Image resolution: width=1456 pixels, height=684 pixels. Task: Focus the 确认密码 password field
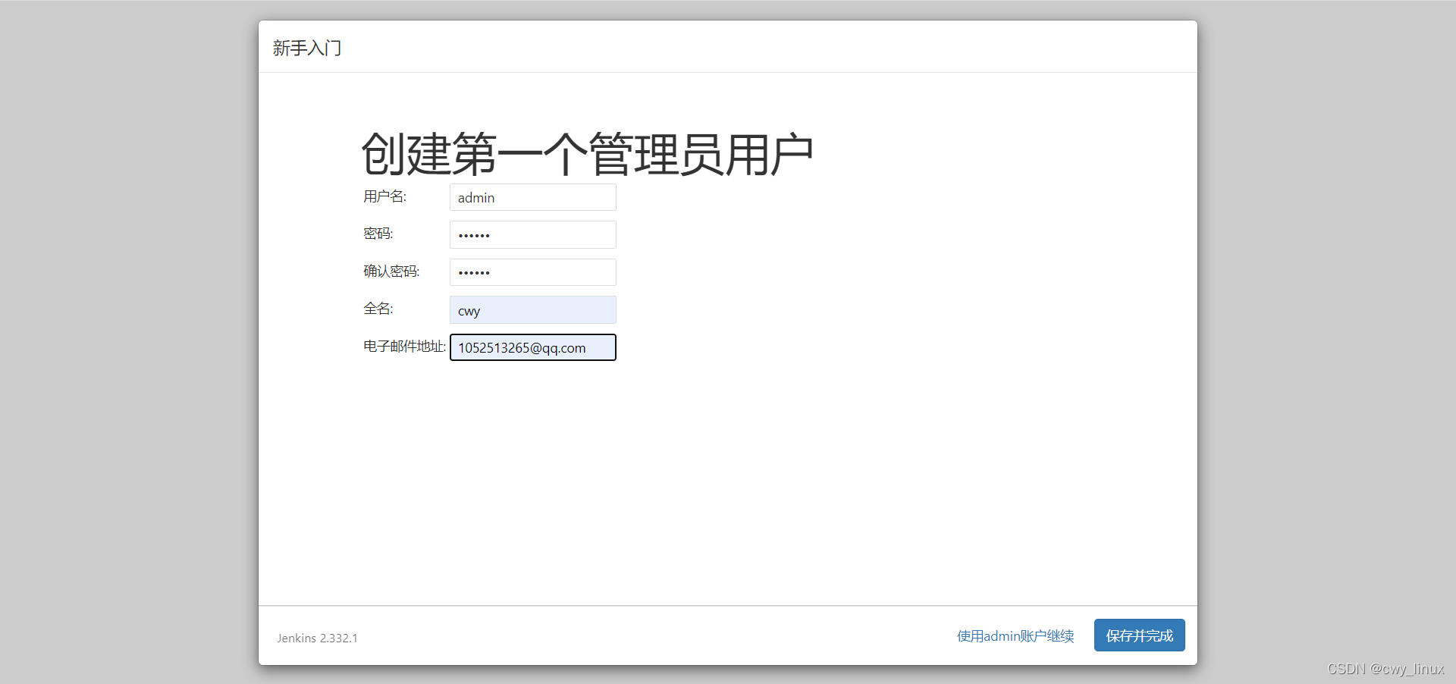pyautogui.click(x=532, y=272)
